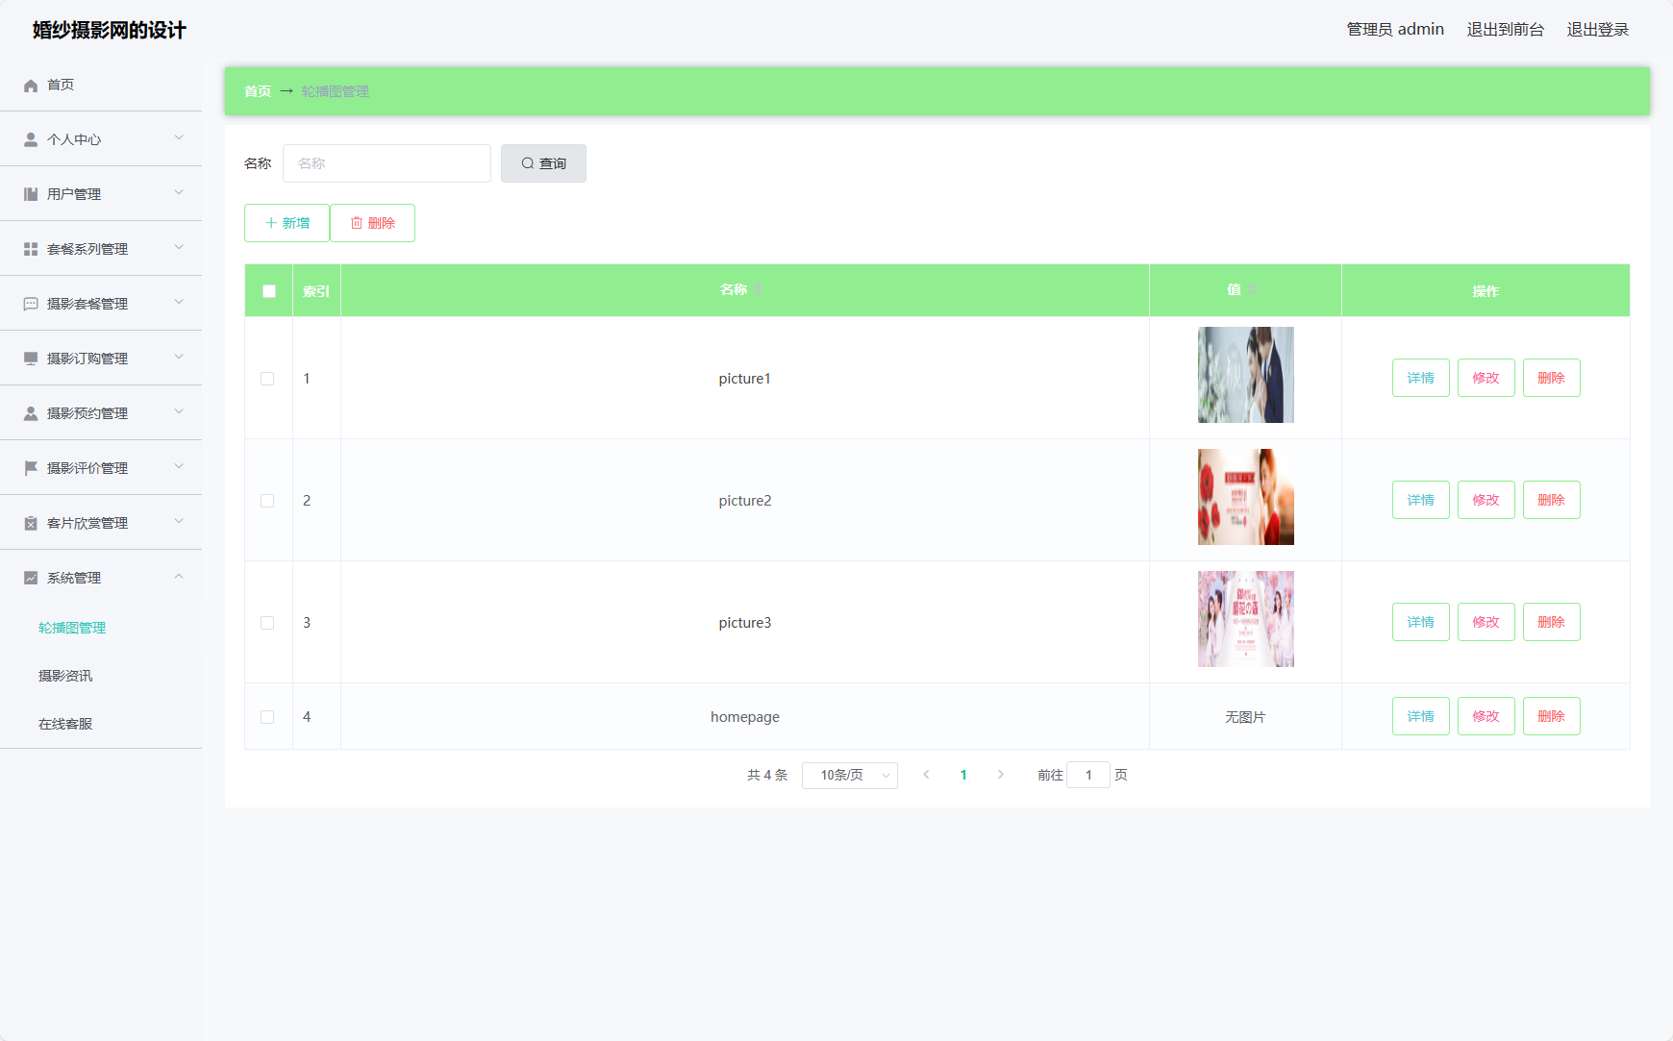Screen dimensions: 1673x1041
Task: Toggle the select-all checkbox in table header
Action: click(269, 291)
